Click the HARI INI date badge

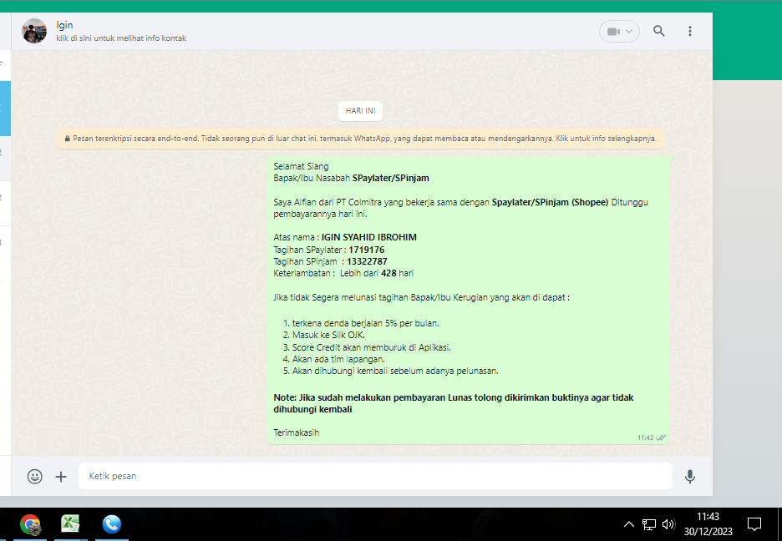tap(360, 110)
